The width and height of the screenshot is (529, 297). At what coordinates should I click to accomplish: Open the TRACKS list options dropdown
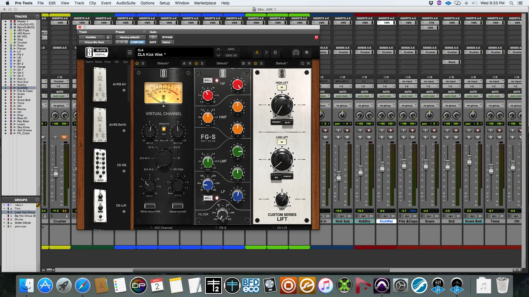pyautogui.click(x=37, y=16)
